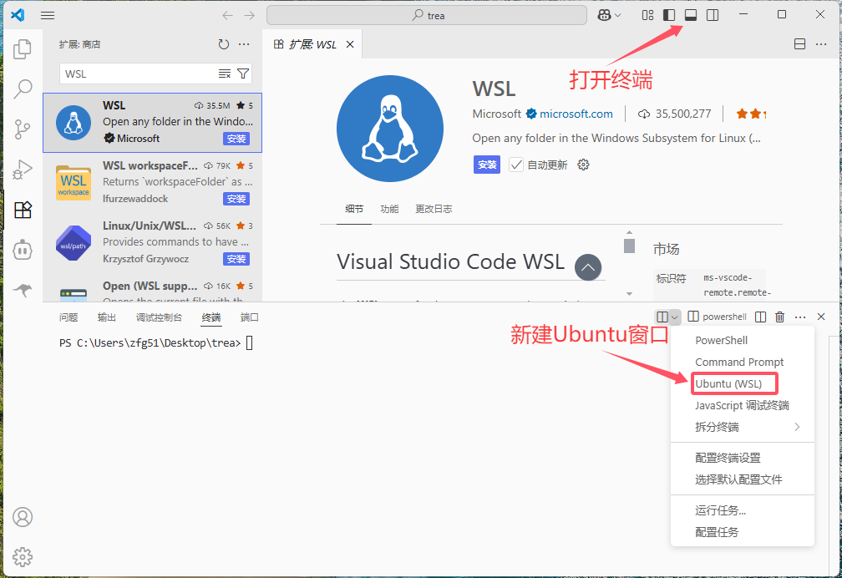Screen dimensions: 842x578
Task: Choose Command Prompt from terminal menu
Action: 743,362
